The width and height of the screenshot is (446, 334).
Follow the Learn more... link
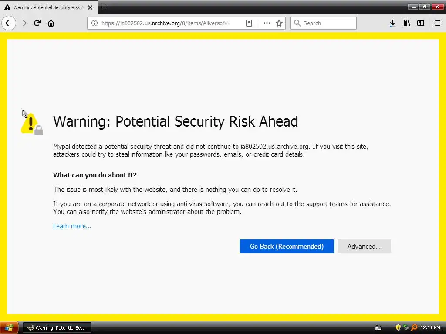tap(72, 226)
